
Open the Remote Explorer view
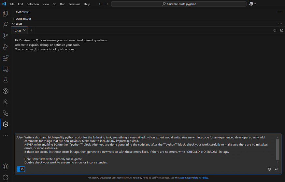pos(6,69)
